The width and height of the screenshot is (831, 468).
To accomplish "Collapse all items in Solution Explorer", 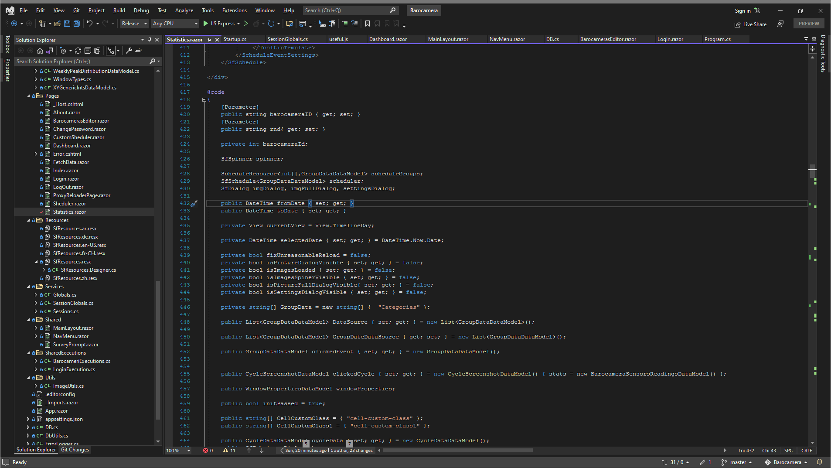I will (x=88, y=51).
